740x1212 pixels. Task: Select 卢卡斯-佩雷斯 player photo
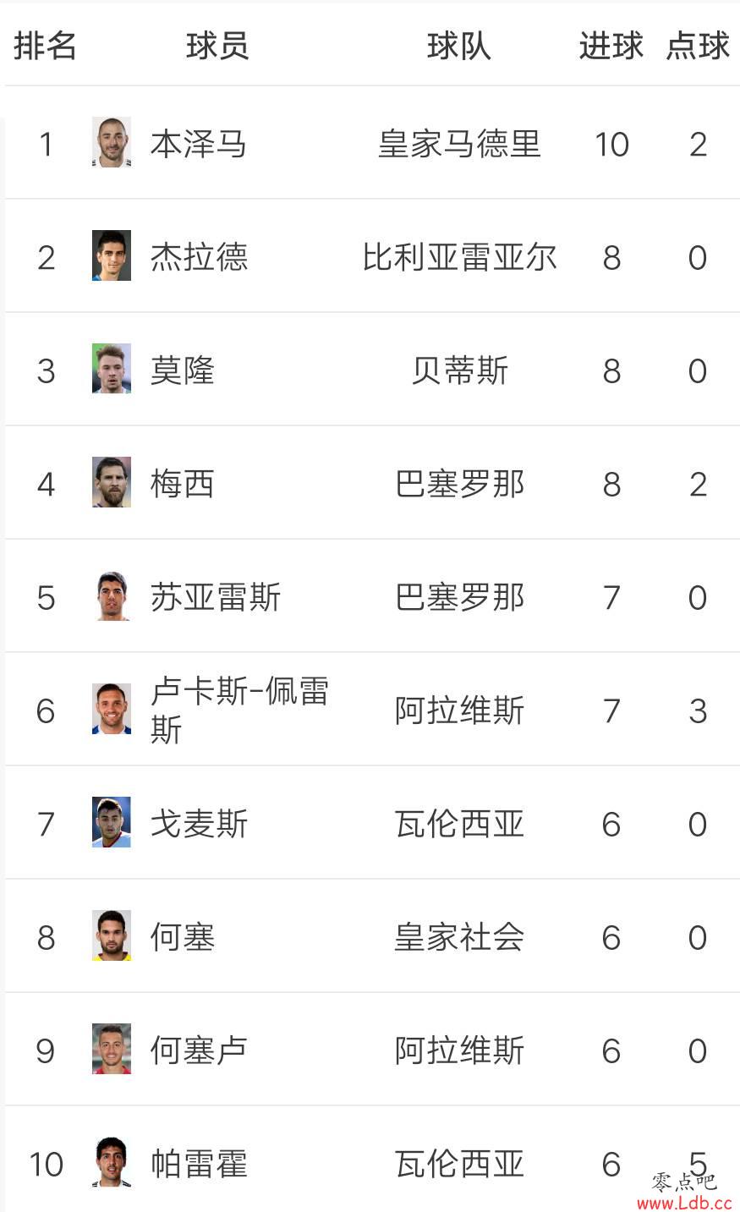(x=112, y=709)
